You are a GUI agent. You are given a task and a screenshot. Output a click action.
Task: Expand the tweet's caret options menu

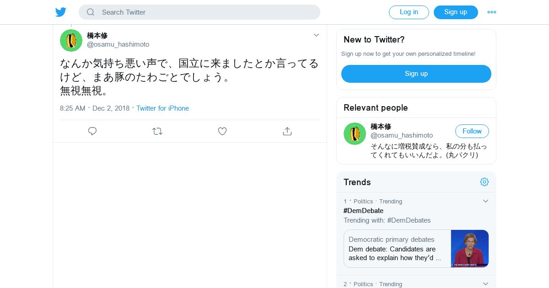tap(316, 35)
